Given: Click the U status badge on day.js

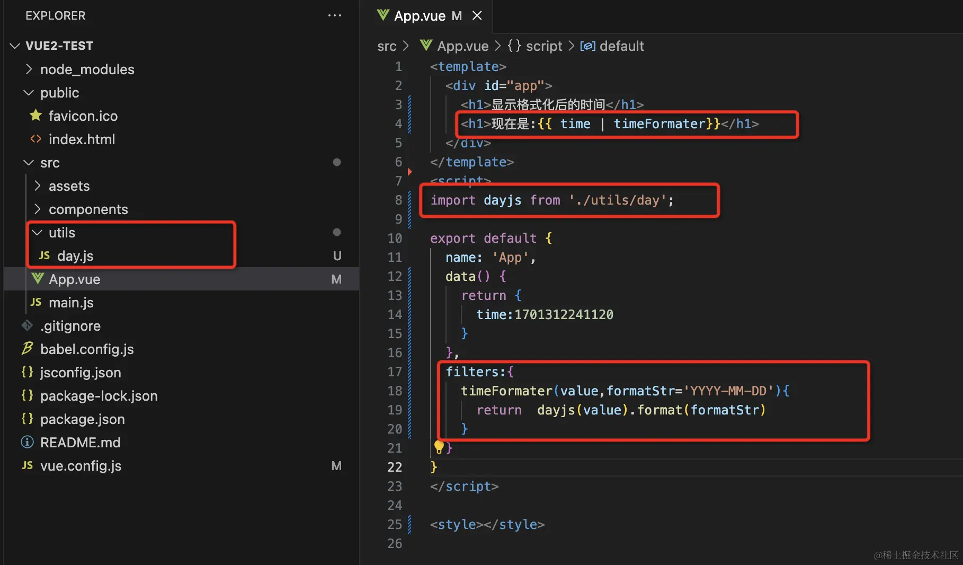Looking at the screenshot, I should (337, 255).
